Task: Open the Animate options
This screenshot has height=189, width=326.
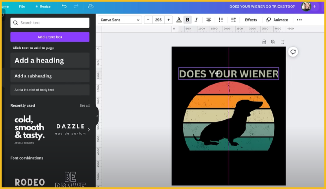Action: click(x=277, y=20)
